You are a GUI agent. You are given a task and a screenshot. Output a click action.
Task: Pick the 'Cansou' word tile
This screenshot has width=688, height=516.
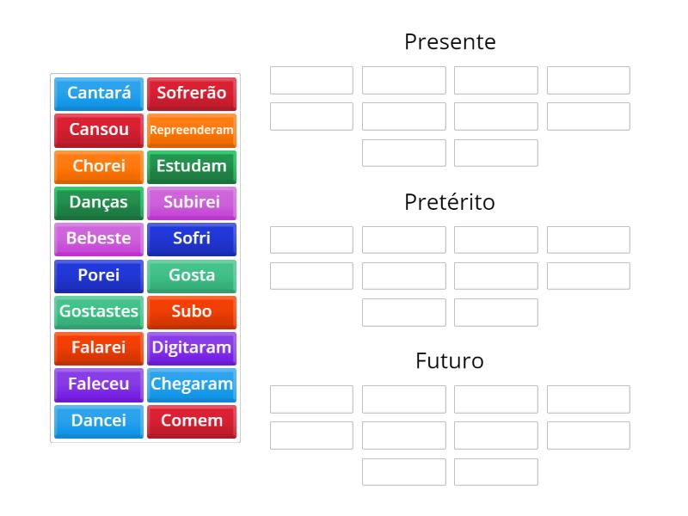pos(99,130)
